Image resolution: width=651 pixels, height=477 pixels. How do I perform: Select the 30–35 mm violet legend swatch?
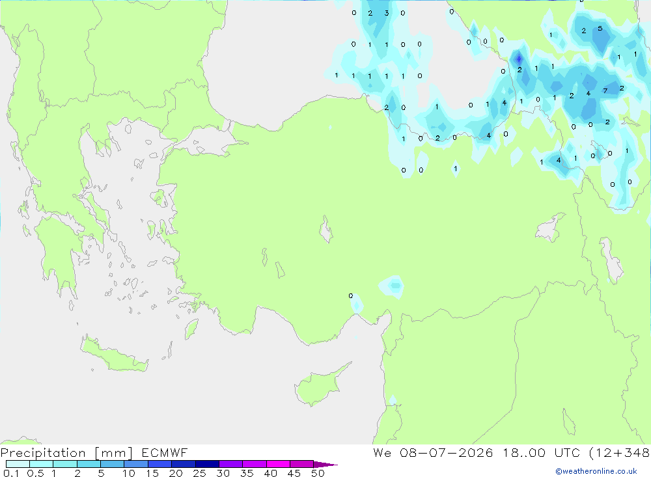[x=230, y=464]
